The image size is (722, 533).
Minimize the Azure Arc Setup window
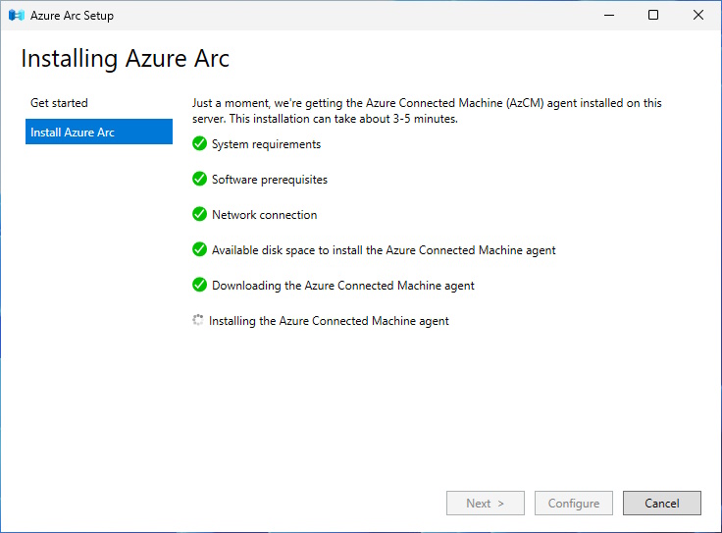point(609,15)
